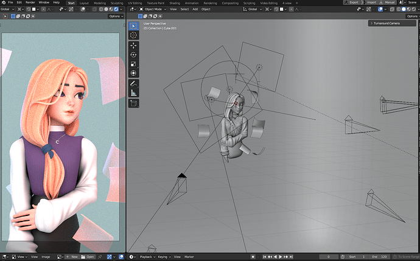Switch to the Sculpting workspace tab
Screen dimensions: 420x261
point(117,3)
